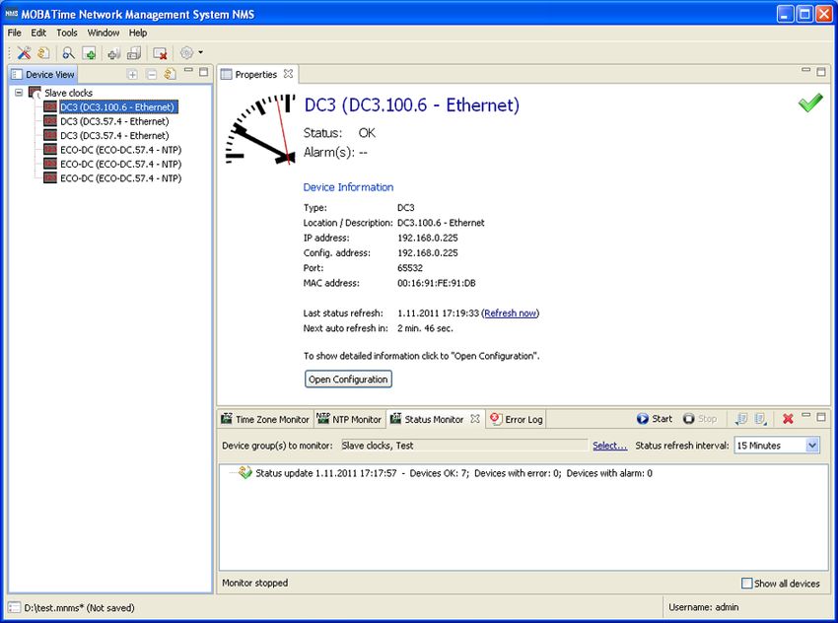Open the Window menu

coord(104,33)
